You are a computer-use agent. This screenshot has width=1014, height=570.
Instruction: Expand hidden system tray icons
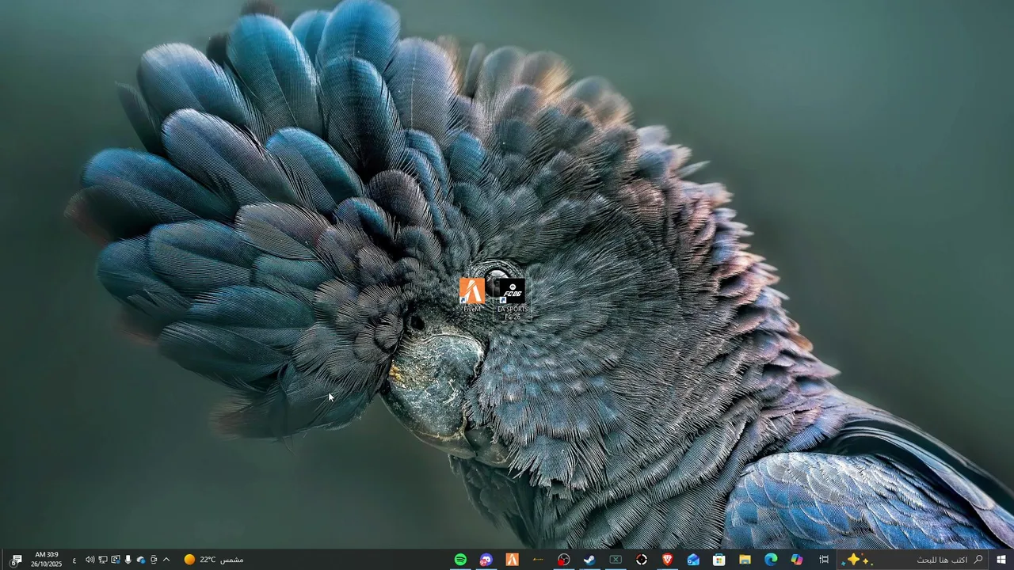pos(166,560)
